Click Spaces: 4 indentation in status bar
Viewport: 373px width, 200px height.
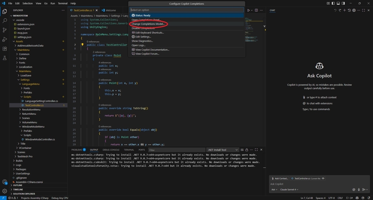(321, 198)
